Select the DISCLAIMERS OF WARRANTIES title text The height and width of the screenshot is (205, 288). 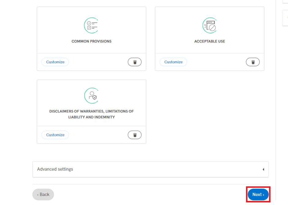pyautogui.click(x=92, y=114)
